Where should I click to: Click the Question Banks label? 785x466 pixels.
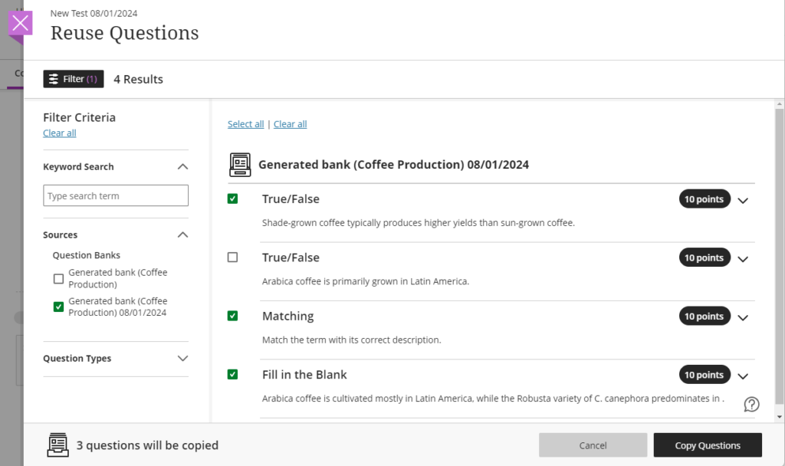pos(86,255)
